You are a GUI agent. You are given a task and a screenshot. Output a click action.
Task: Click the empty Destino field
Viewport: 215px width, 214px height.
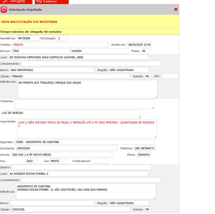point(82,167)
